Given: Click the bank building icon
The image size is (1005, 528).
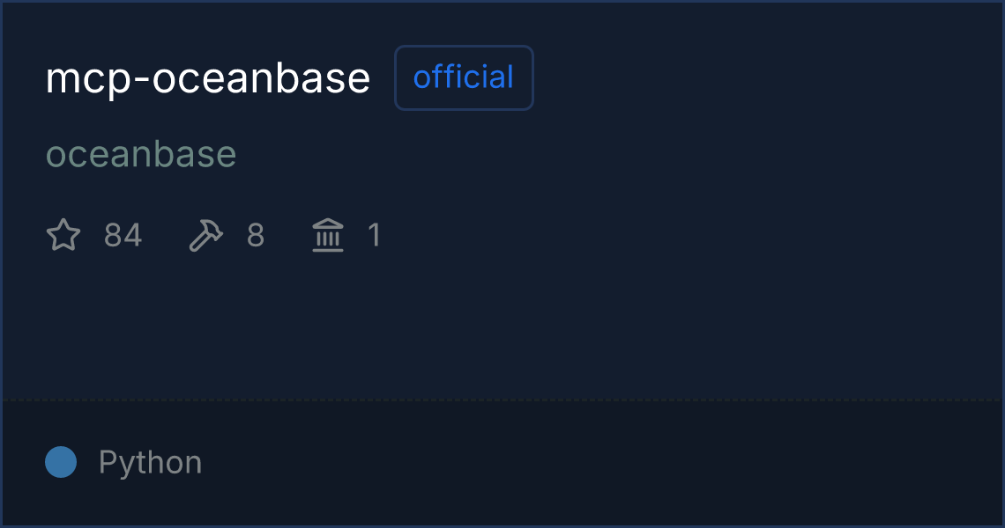Looking at the screenshot, I should (328, 236).
